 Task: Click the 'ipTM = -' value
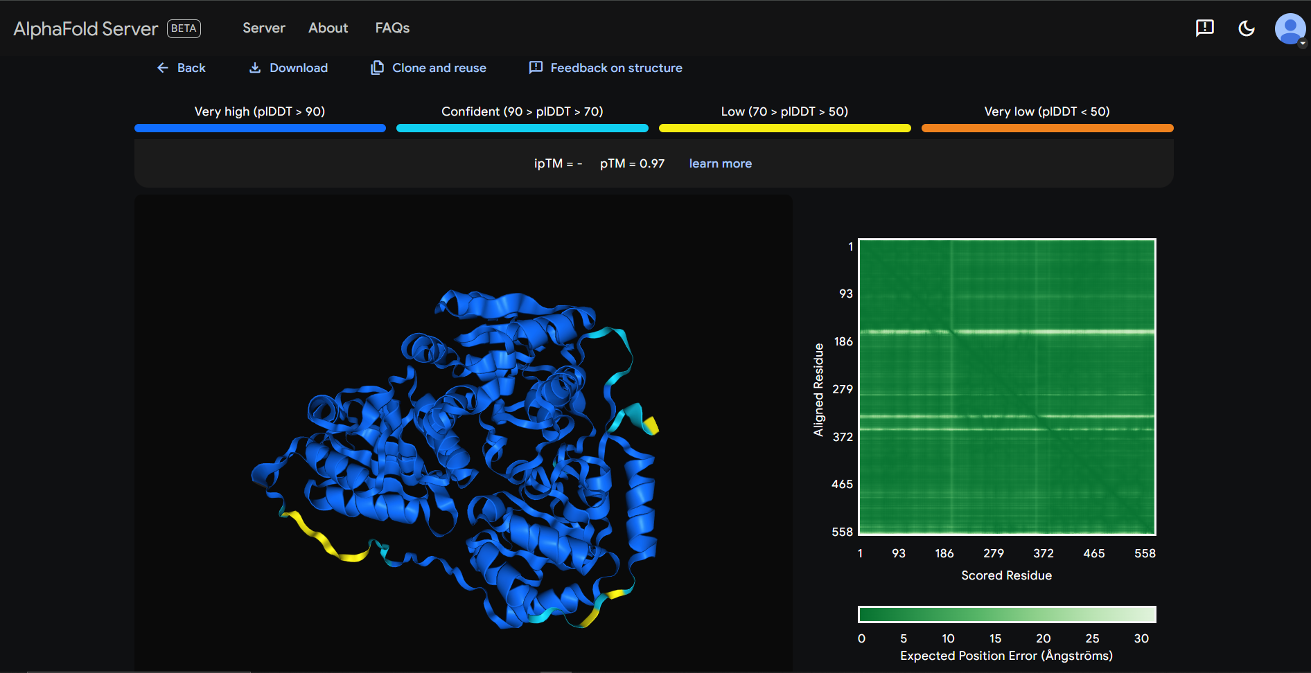click(558, 163)
